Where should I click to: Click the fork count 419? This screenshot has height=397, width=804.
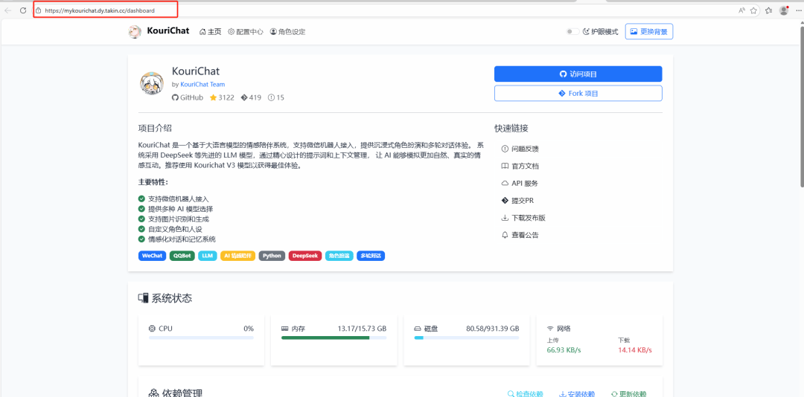(x=251, y=97)
